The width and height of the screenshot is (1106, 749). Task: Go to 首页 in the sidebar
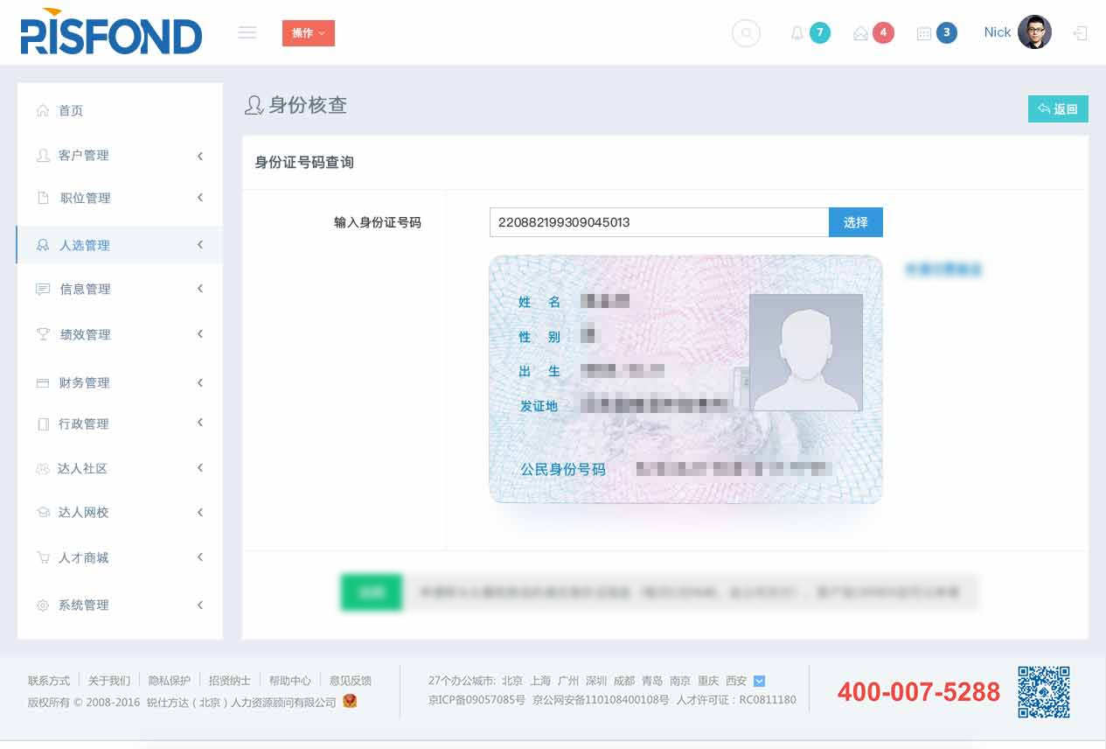tap(71, 111)
